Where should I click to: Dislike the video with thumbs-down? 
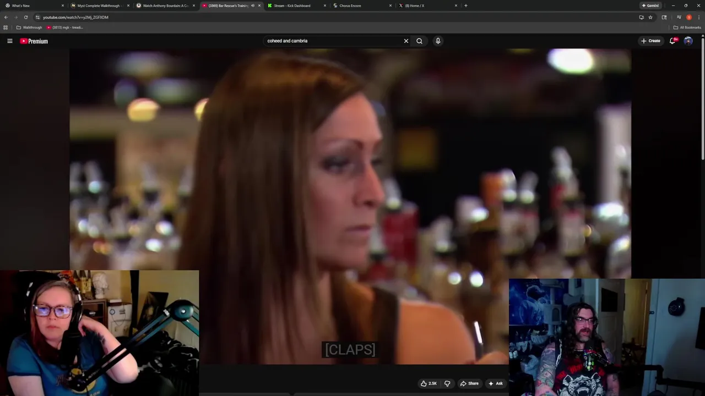[x=447, y=383]
